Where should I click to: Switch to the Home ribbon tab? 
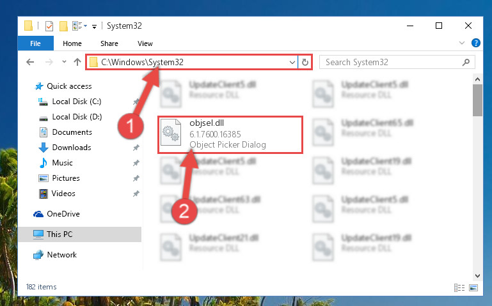coord(72,43)
